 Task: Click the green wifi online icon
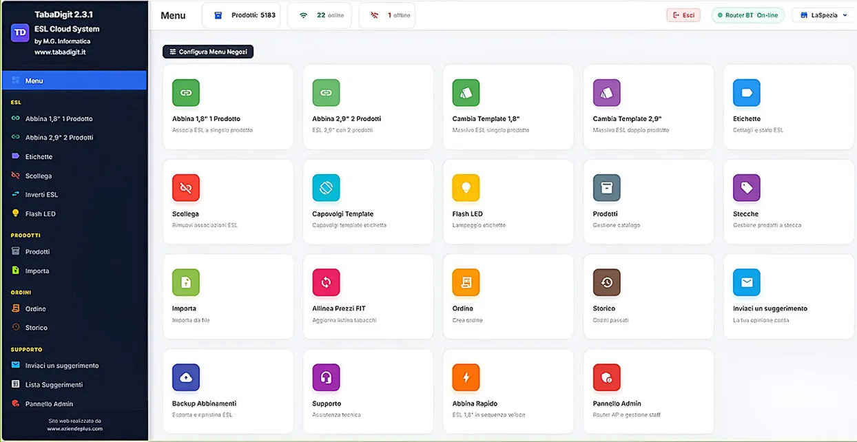pyautogui.click(x=303, y=15)
